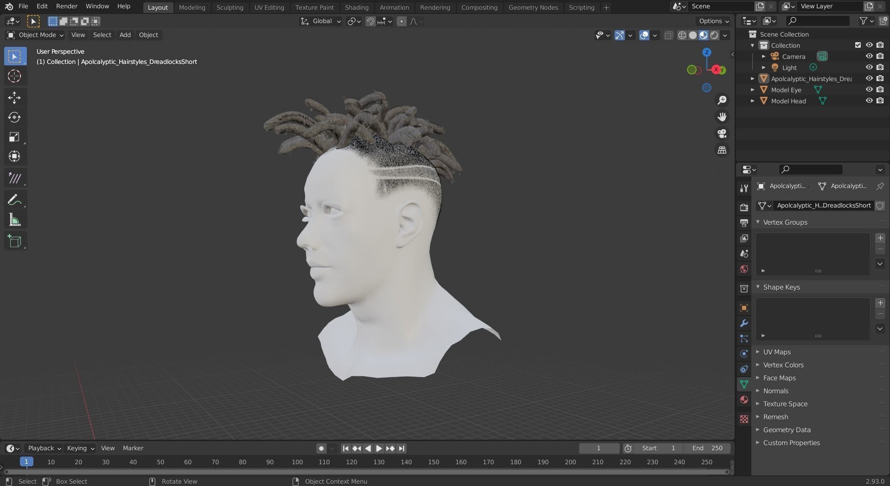
Task: Select the Measure tool
Action: [14, 220]
